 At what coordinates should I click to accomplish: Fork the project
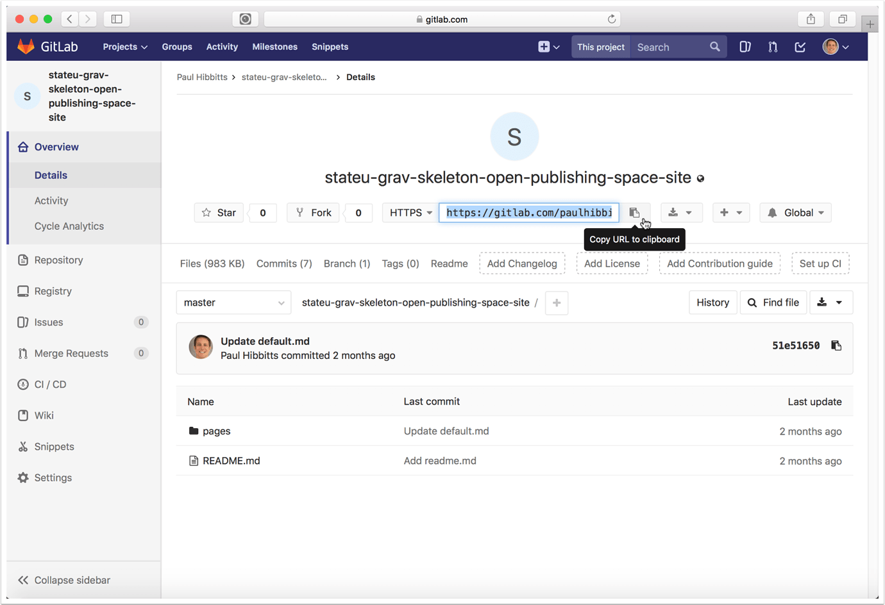313,213
